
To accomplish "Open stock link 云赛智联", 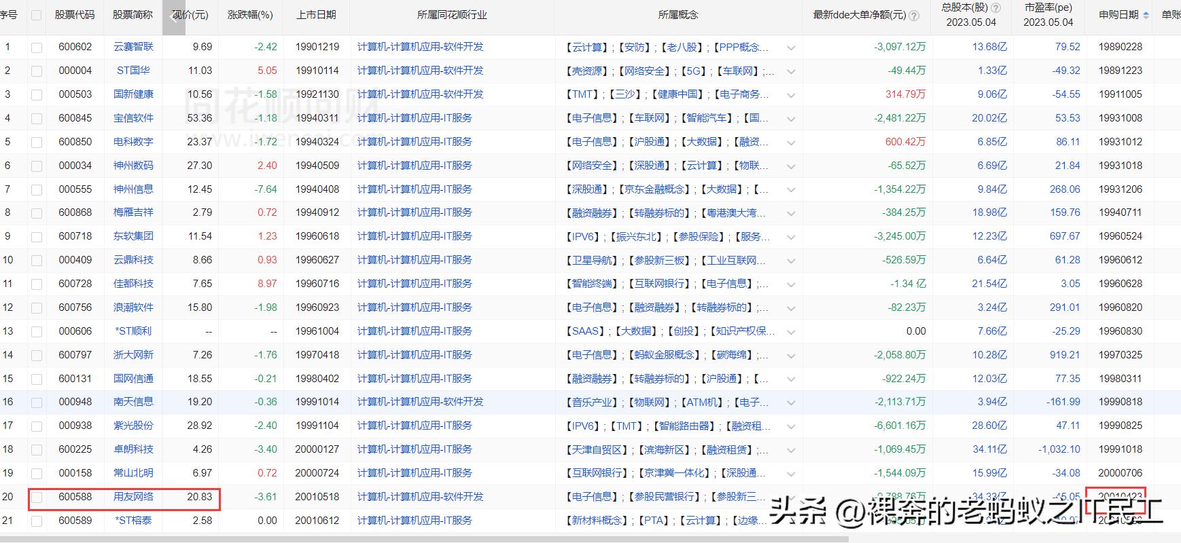I will tap(133, 47).
